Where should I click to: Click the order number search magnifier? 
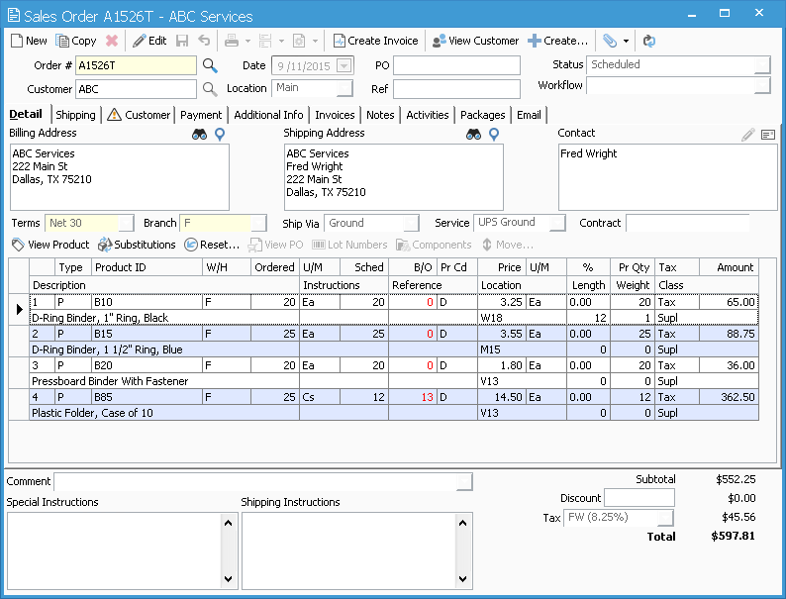pos(210,65)
